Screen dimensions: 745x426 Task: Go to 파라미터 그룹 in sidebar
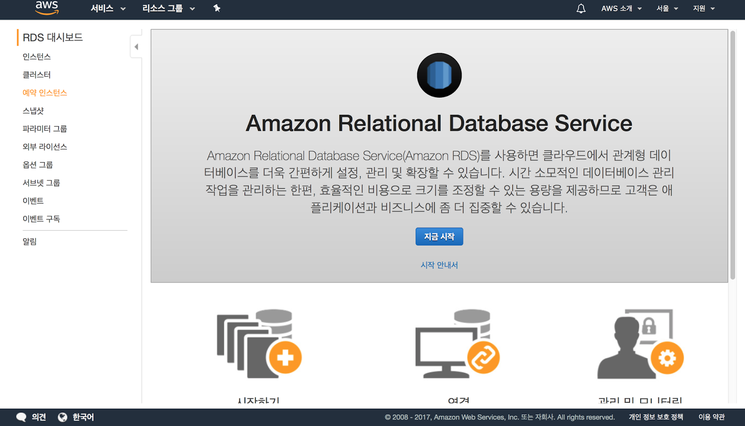click(45, 129)
